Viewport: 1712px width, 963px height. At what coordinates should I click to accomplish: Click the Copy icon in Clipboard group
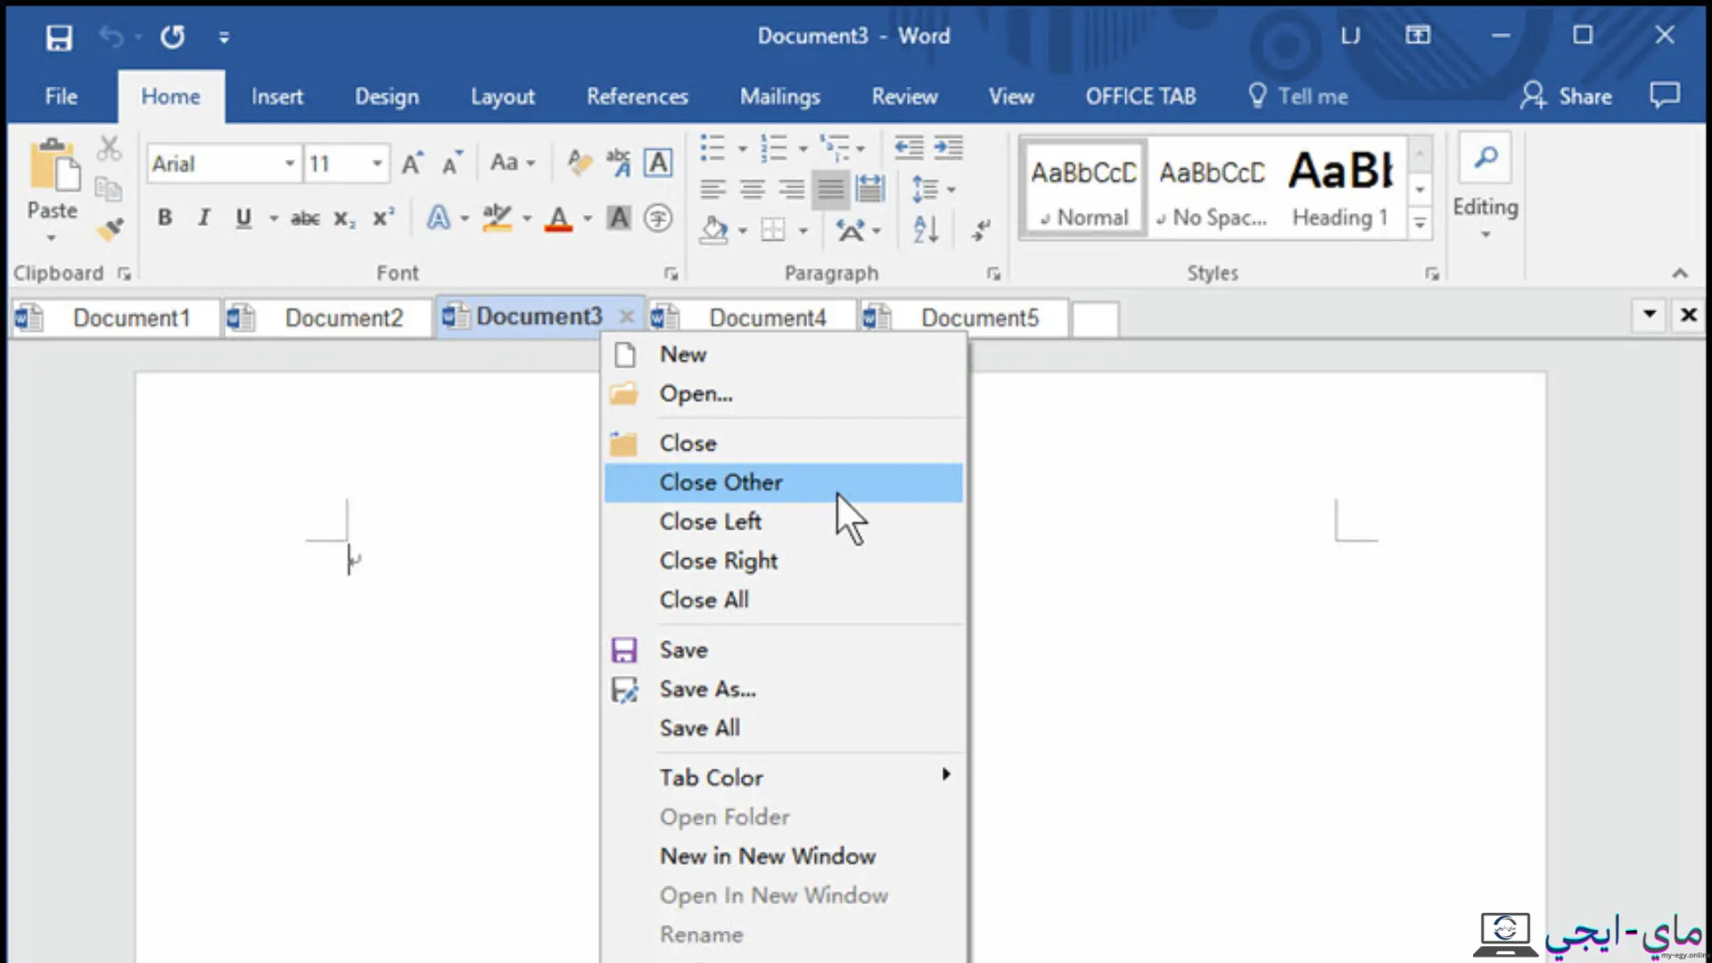point(109,189)
